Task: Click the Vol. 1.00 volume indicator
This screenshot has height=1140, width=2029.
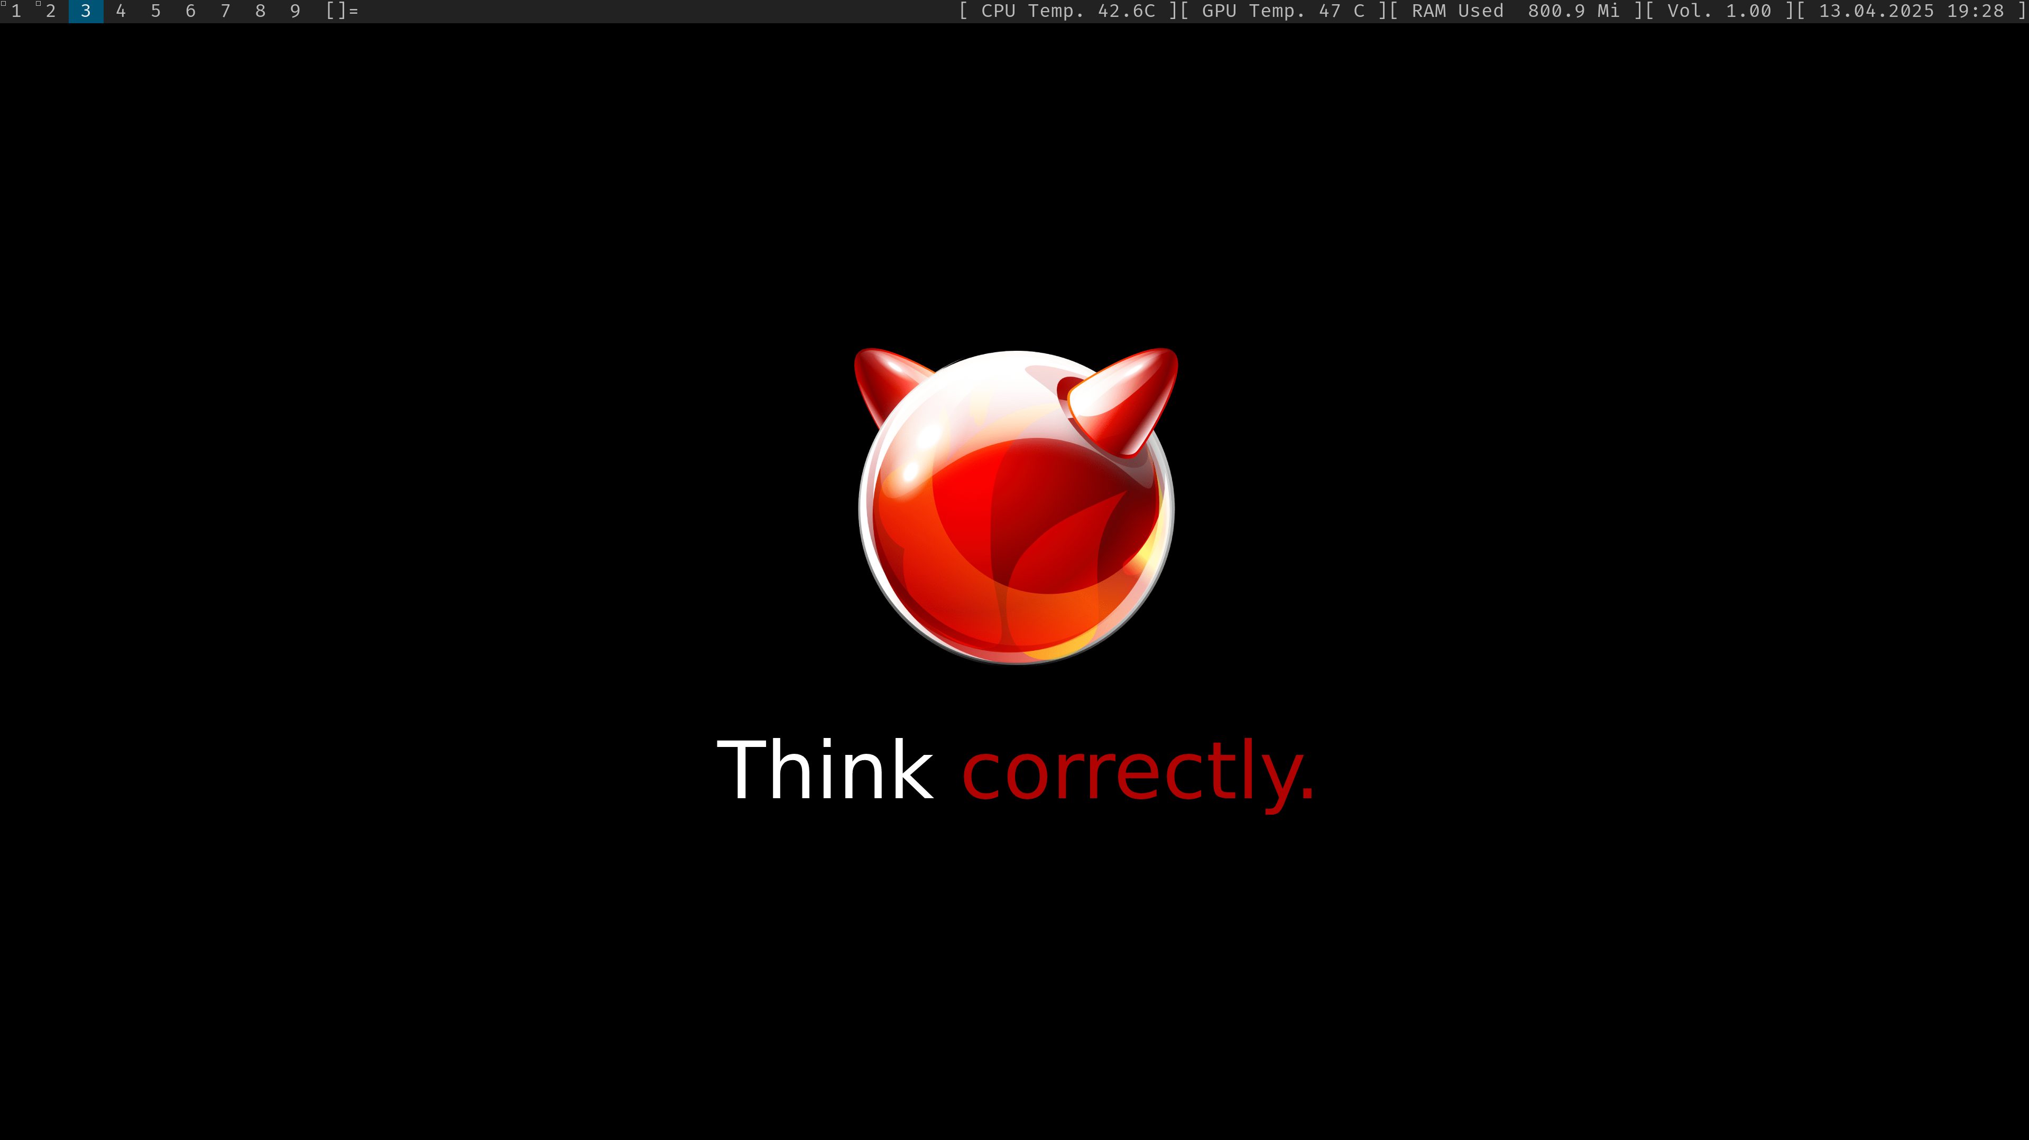Action: point(1719,11)
